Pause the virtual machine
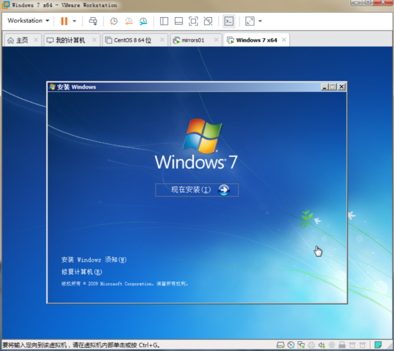Screen dimensions: 394x351 tap(64, 21)
